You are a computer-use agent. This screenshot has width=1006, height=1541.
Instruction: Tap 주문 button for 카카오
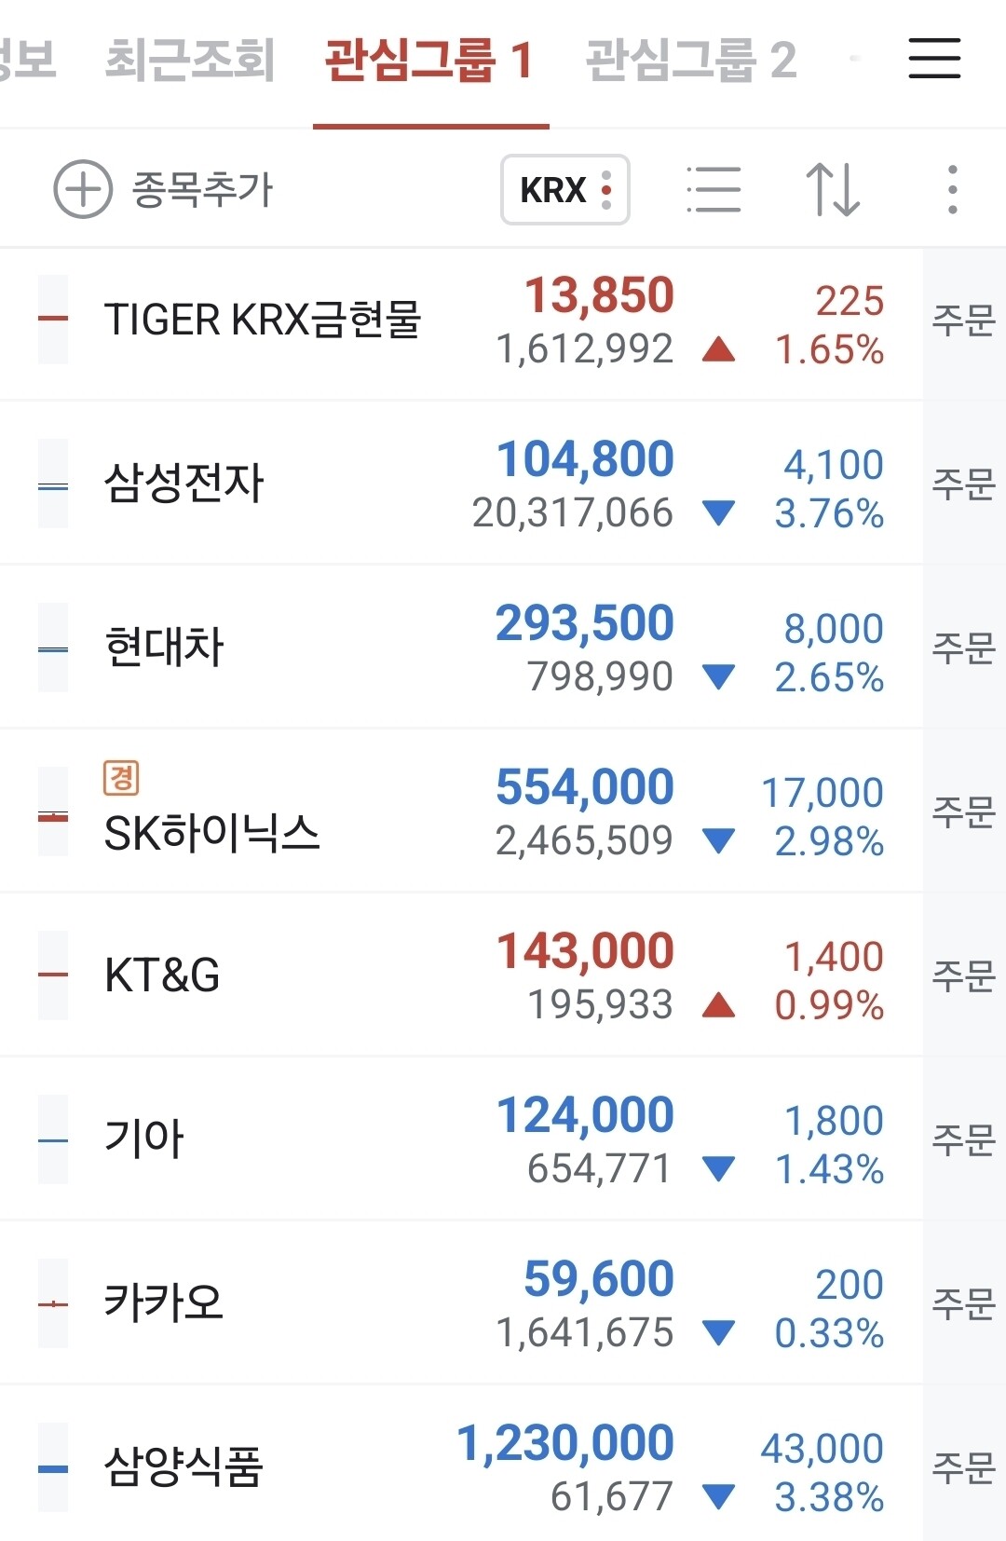[x=964, y=1303]
